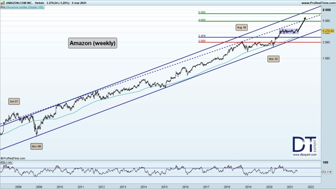Open the www.dtexpert.com link
The height and width of the screenshot is (189, 336).
pyautogui.click(x=305, y=155)
